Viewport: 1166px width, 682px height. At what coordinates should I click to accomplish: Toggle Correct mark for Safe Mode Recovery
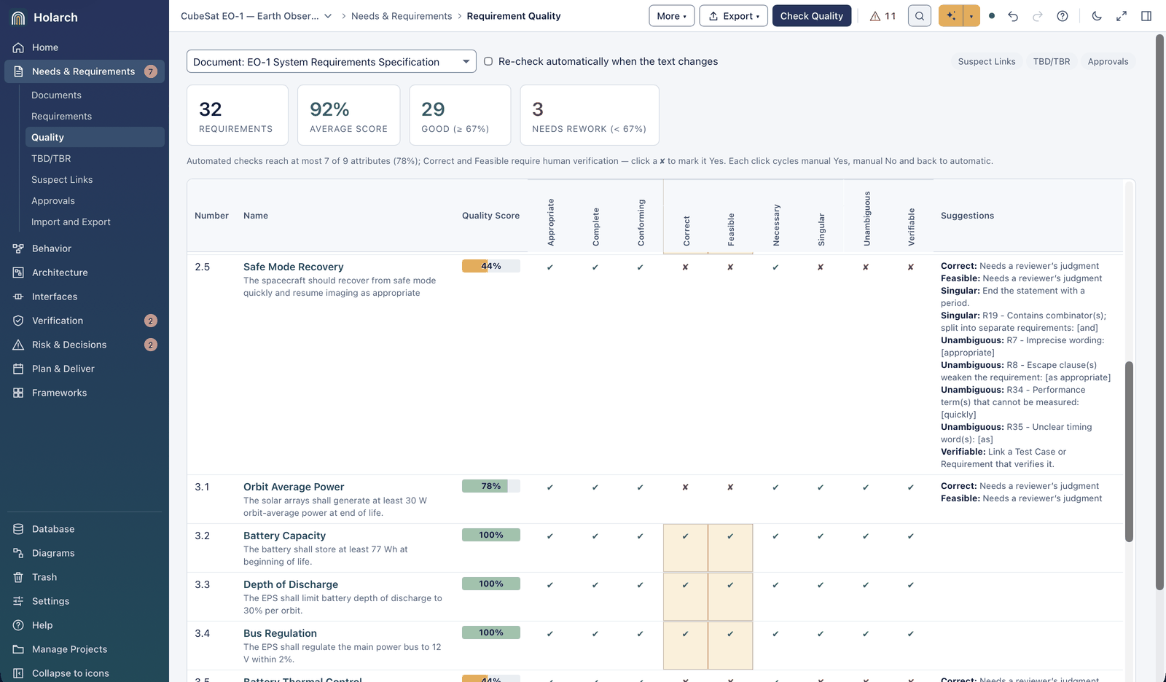coord(685,267)
